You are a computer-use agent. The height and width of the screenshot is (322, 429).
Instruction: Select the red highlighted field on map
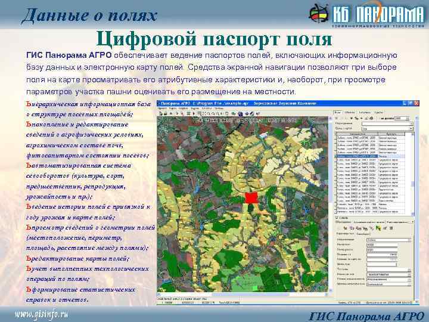point(251,198)
